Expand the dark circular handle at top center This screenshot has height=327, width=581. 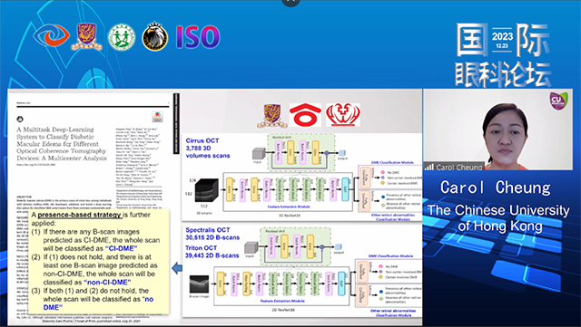pyautogui.click(x=290, y=2)
